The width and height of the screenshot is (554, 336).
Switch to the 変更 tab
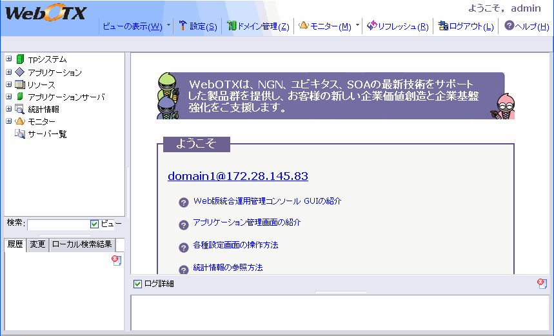(37, 244)
